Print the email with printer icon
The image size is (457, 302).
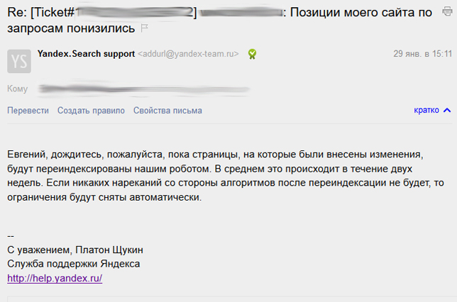[x=447, y=11]
